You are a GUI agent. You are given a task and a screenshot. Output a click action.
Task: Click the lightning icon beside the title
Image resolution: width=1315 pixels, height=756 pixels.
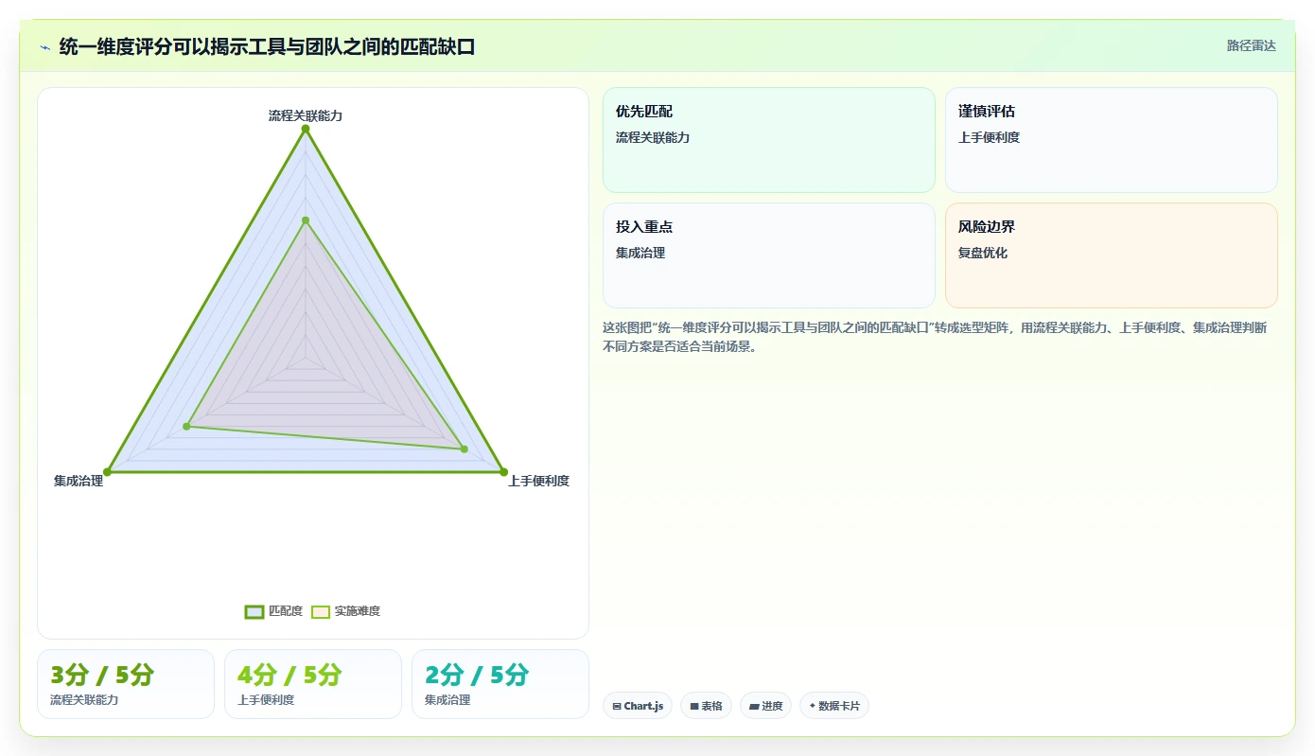tap(45, 46)
